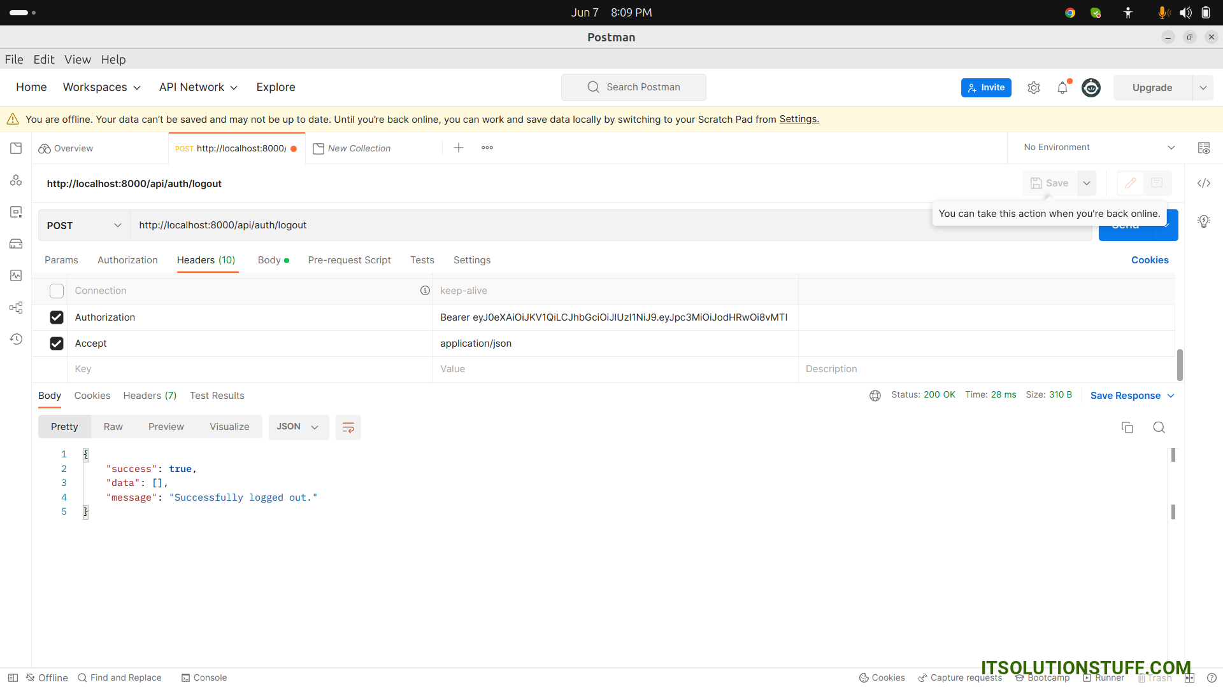Open the History sidebar panel
1223x687 pixels.
[16, 339]
